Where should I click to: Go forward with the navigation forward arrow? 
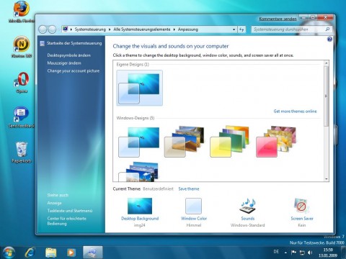(x=52, y=29)
